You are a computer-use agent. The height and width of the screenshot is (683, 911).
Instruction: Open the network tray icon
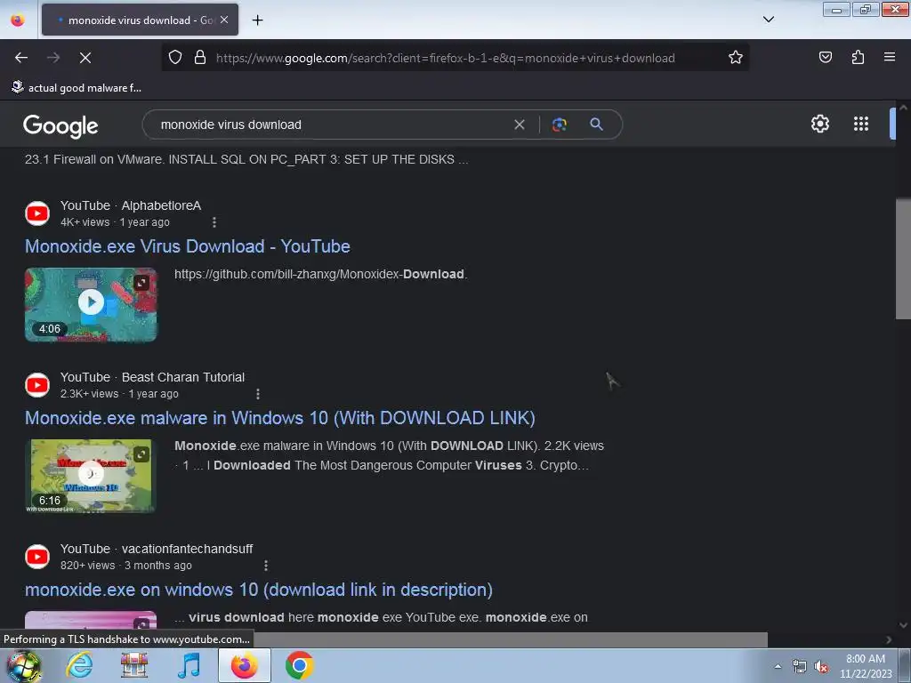tap(800, 667)
